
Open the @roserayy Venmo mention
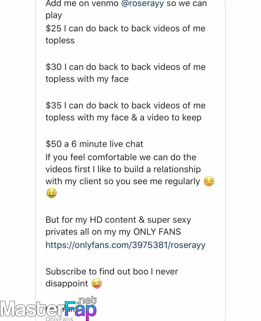tap(142, 4)
